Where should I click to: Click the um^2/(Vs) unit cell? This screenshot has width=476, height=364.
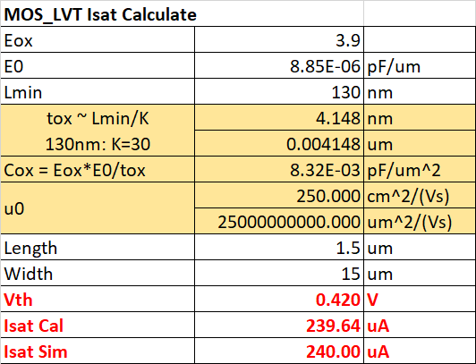pos(420,221)
